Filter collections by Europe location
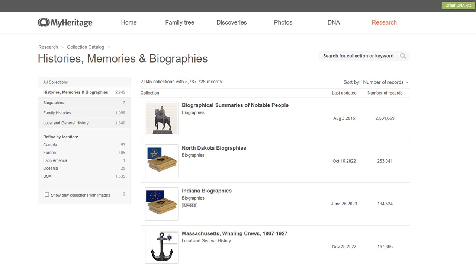 [49, 153]
